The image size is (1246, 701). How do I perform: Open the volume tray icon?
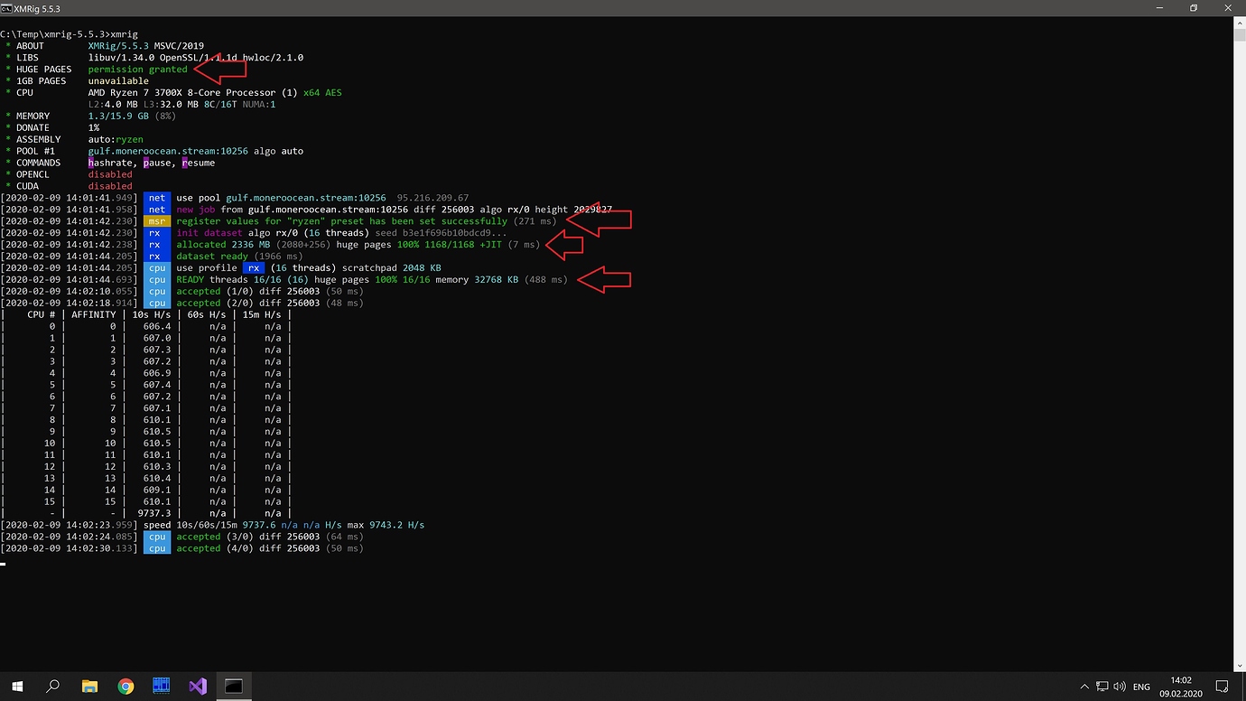click(1120, 687)
